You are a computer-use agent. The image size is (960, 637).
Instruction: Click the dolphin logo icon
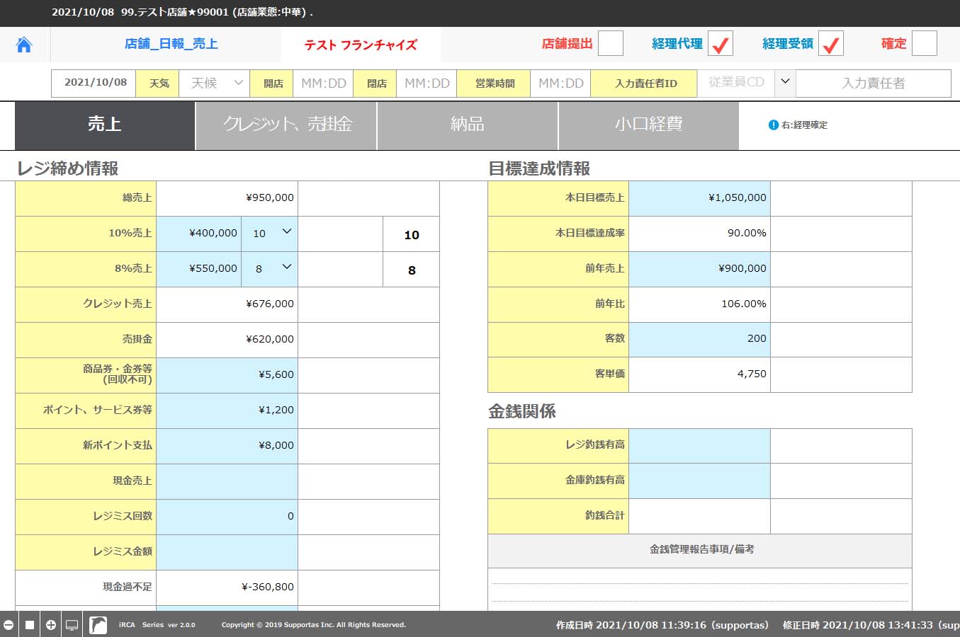98,625
